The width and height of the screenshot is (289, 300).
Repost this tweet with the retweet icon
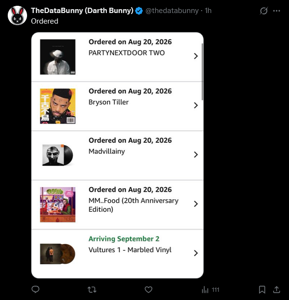[92, 289]
